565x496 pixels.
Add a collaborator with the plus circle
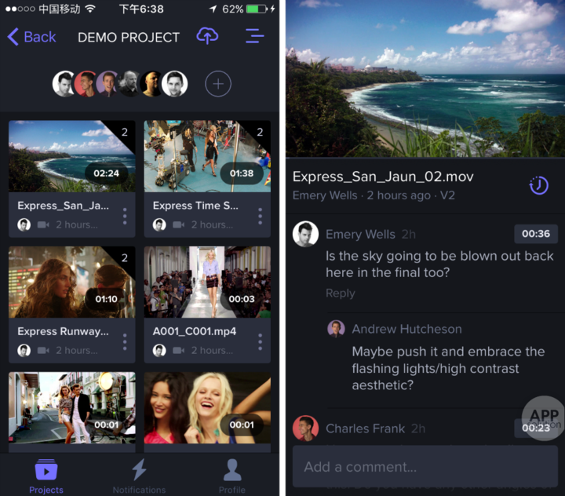pyautogui.click(x=218, y=84)
